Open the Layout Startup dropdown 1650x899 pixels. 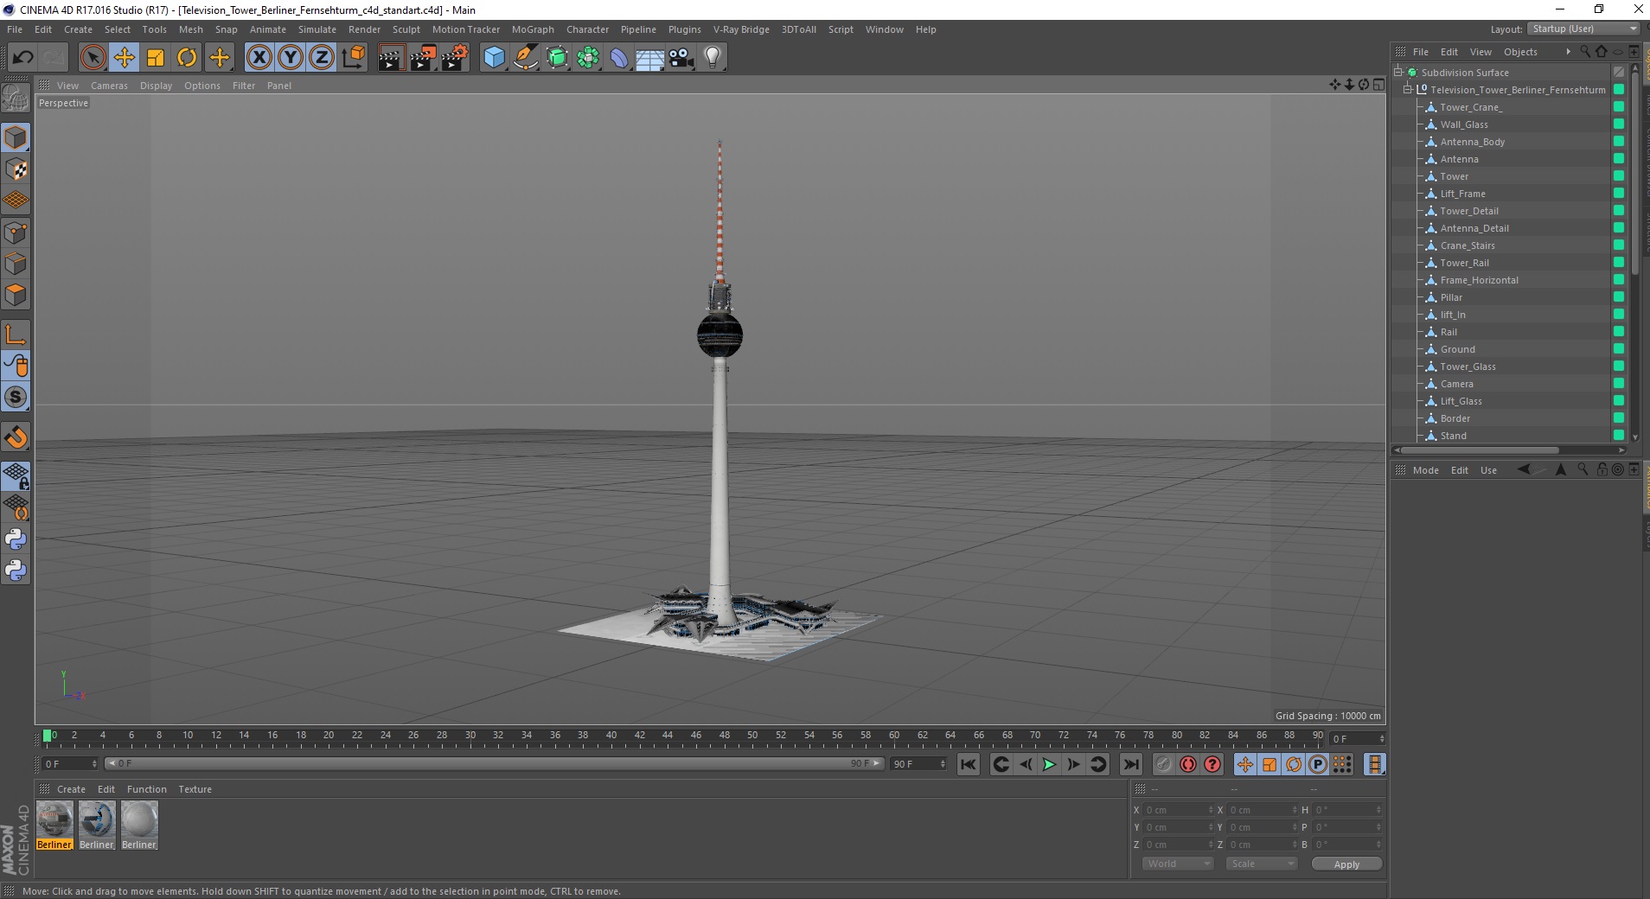tap(1583, 29)
